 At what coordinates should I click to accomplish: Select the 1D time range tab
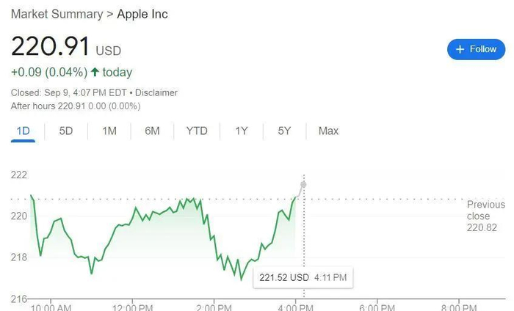pos(23,131)
